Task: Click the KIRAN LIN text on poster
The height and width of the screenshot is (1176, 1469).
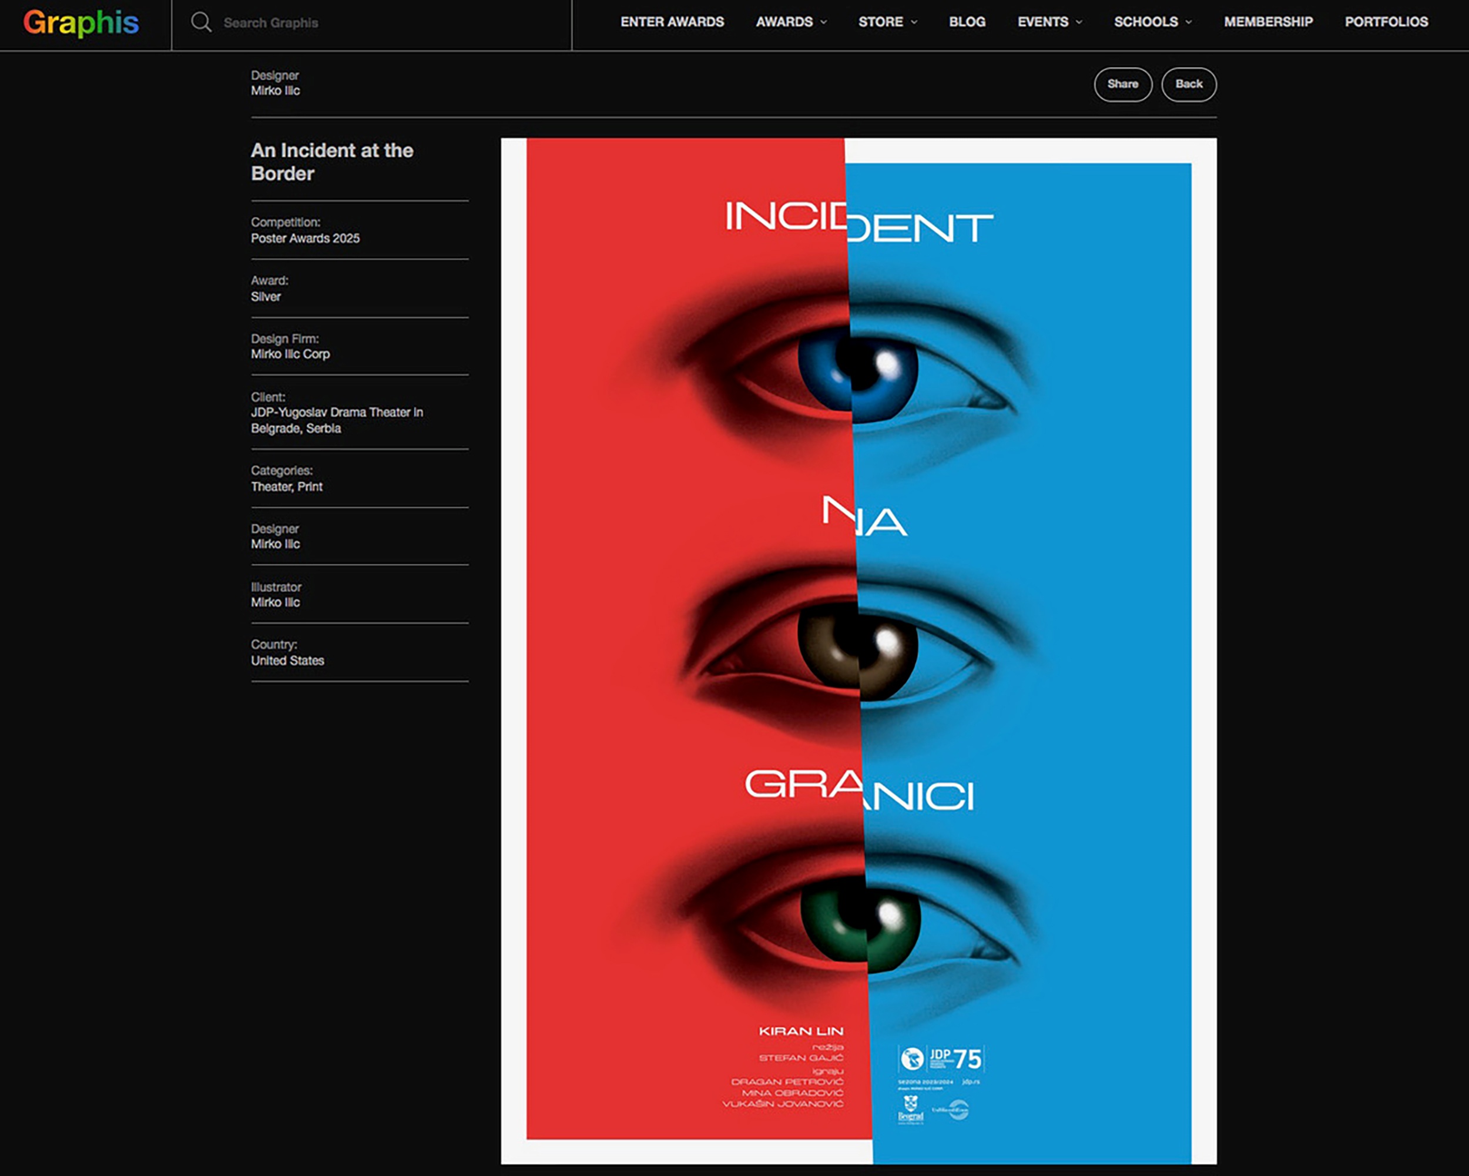Action: click(801, 1031)
